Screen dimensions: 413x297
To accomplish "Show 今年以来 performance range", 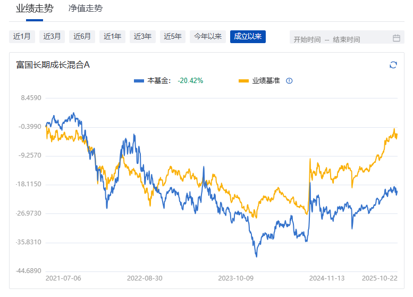I will 207,37.
